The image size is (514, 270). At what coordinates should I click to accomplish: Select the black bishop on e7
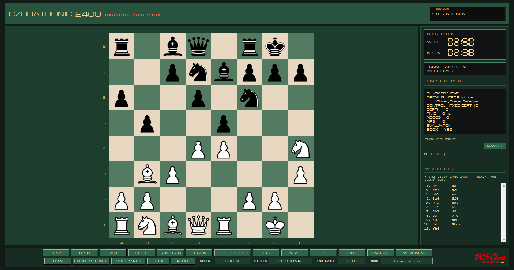[x=224, y=72]
